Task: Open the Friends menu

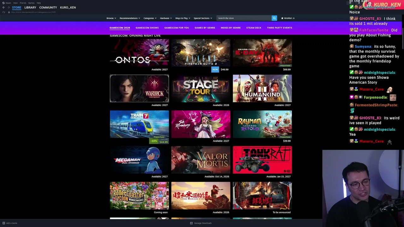Action: (23, 3)
